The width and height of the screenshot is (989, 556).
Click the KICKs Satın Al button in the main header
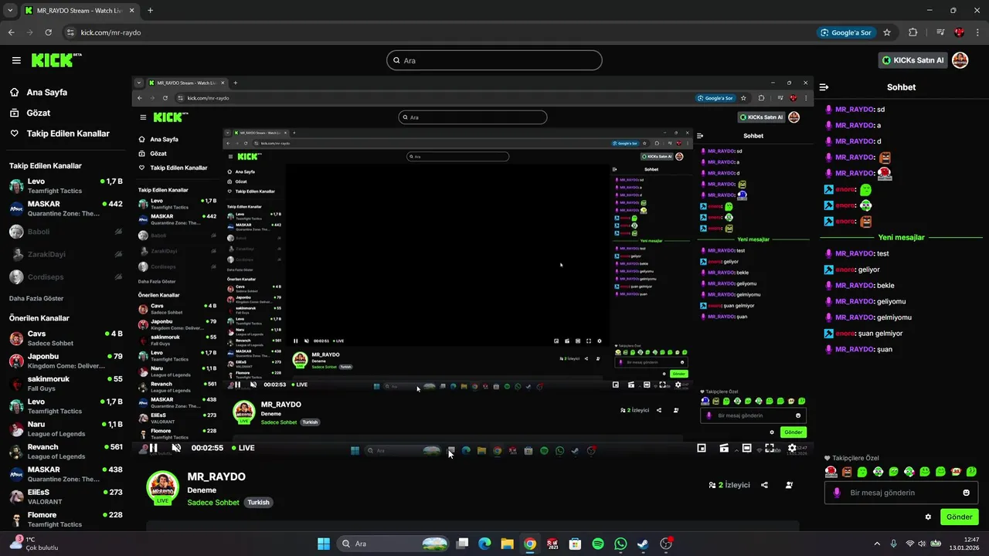[x=913, y=60]
